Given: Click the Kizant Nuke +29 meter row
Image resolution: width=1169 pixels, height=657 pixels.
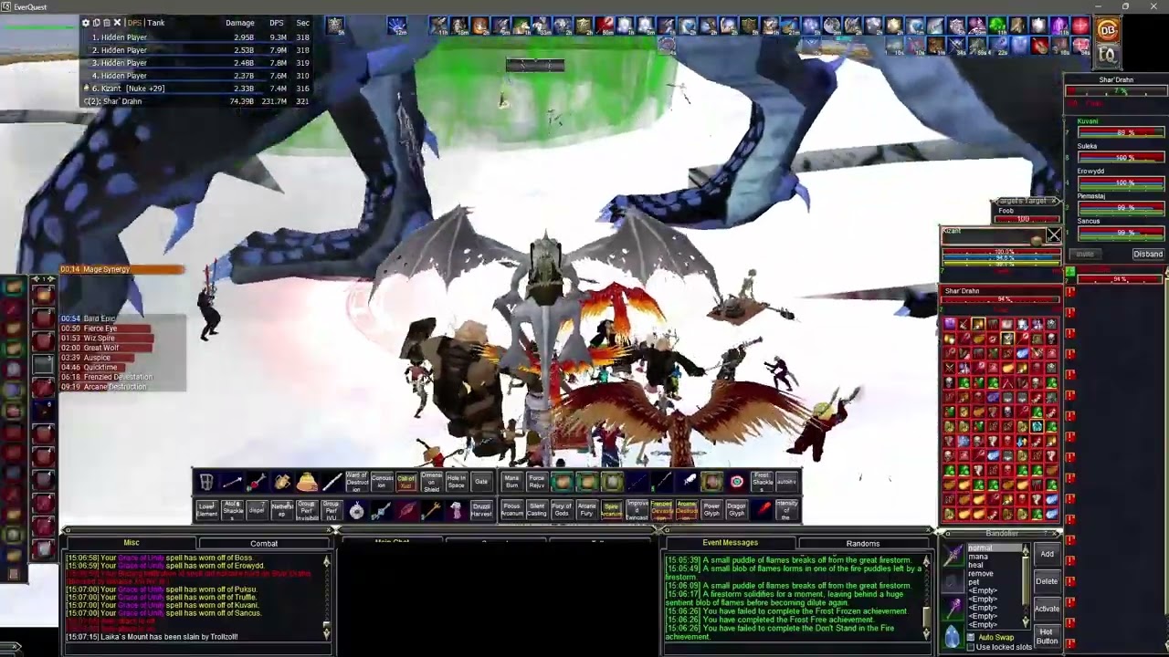Looking at the screenshot, I should 197,89.
